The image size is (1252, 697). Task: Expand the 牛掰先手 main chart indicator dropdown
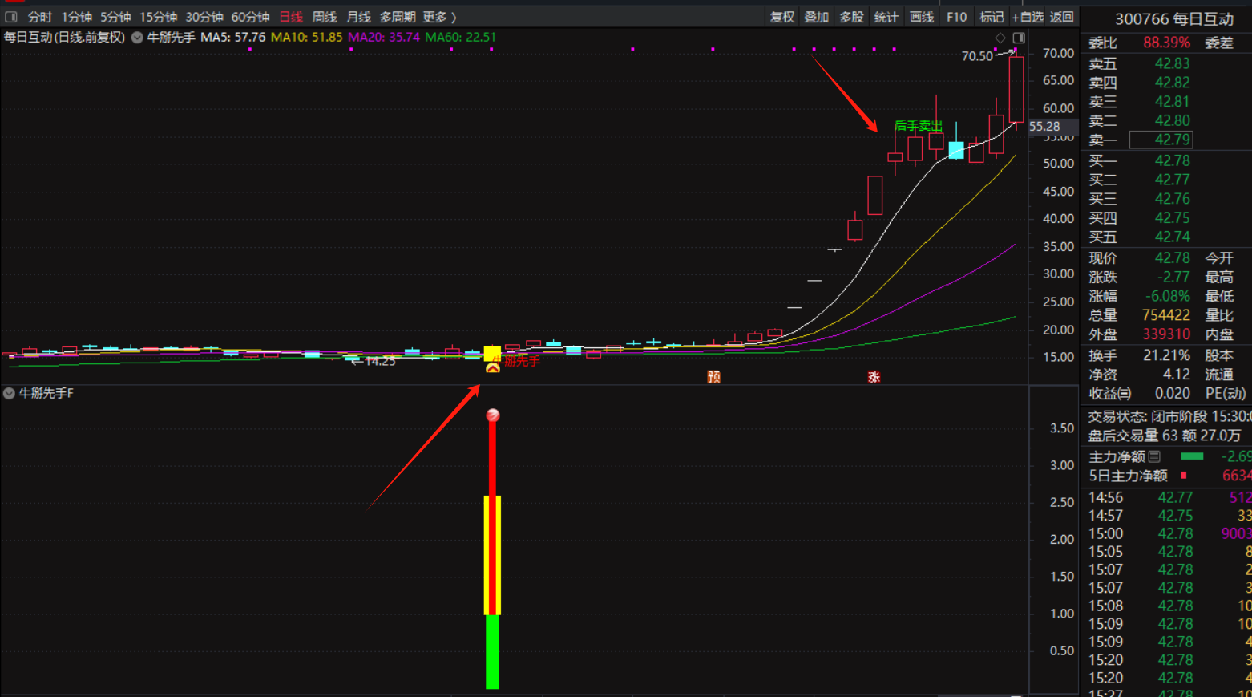[x=137, y=38]
